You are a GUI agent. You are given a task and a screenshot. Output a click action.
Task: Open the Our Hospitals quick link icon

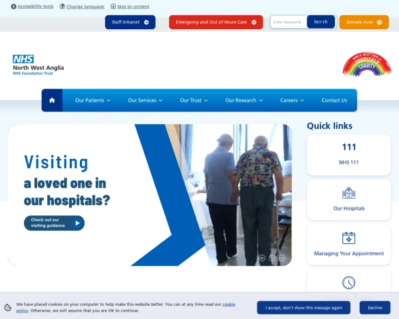click(348, 193)
